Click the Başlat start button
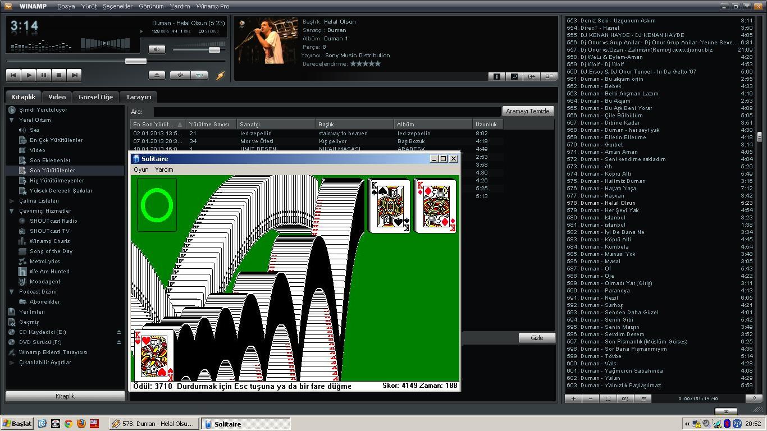Screen dimensions: 767x431 [x=17, y=424]
